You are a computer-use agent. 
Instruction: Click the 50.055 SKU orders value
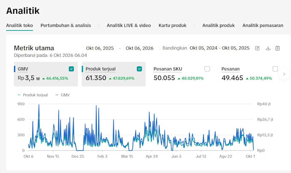pyautogui.click(x=164, y=78)
